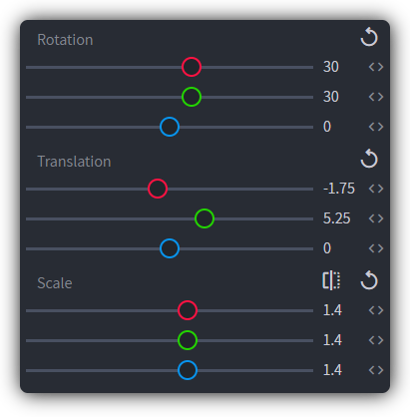Image resolution: width=410 pixels, height=417 pixels.
Task: Click the green Translation slider handle
Action: point(205,218)
